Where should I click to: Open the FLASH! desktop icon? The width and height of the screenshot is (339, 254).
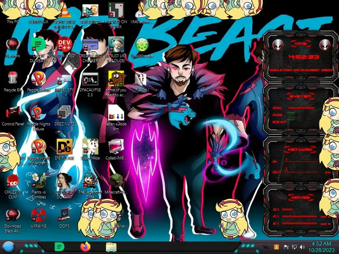click(x=141, y=79)
